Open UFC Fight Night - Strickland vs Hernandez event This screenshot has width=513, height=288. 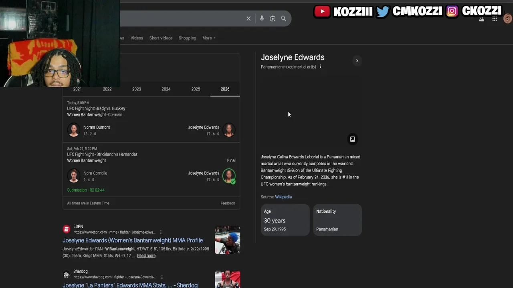pyautogui.click(x=102, y=154)
